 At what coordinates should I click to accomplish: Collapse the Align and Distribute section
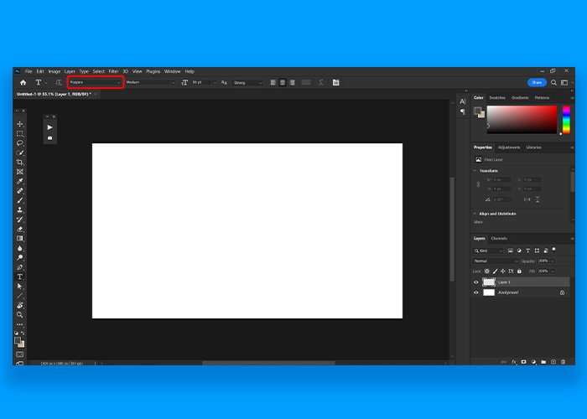coord(475,214)
